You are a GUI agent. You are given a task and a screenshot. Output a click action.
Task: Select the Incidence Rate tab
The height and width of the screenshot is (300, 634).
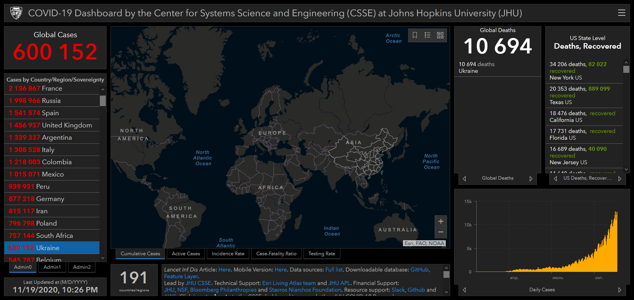(228, 254)
